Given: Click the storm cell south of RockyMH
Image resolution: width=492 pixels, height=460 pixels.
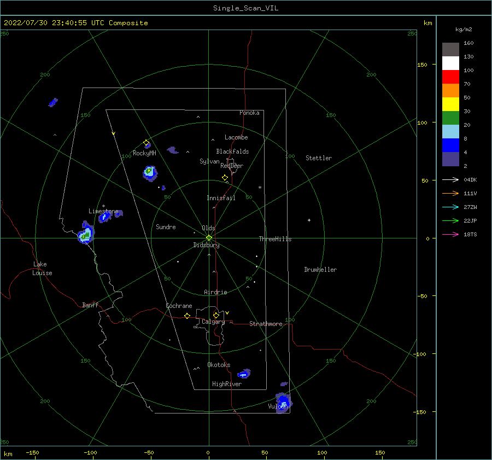Looking at the screenshot, I should click(150, 173).
